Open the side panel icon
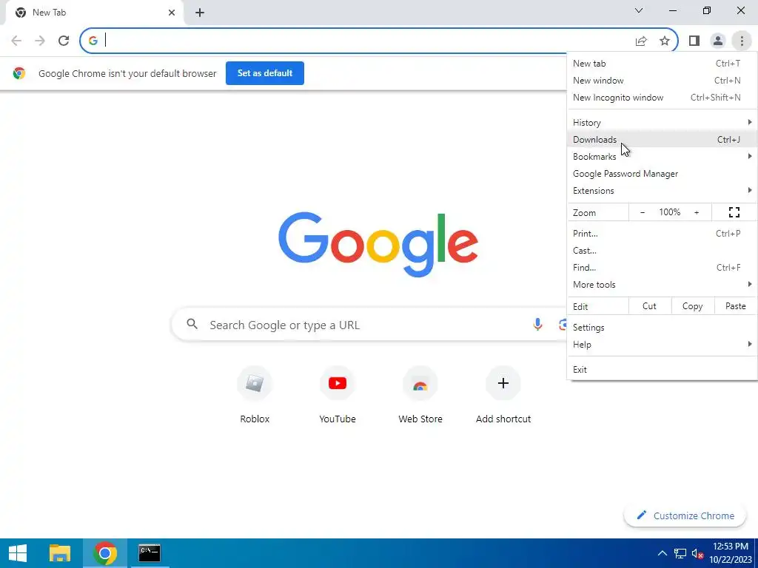Screen dimensions: 758x568 [x=694, y=41]
